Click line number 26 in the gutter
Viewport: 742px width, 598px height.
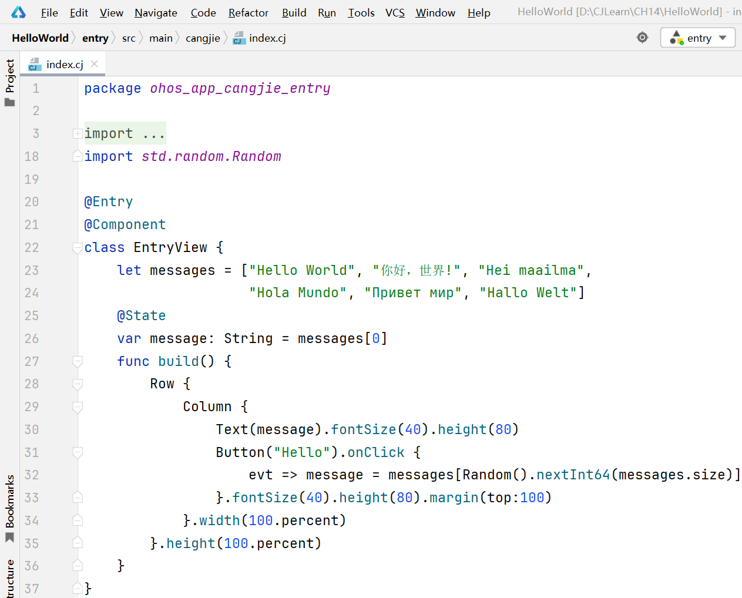32,339
